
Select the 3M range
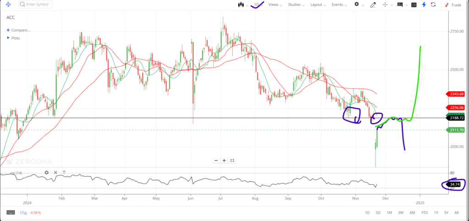[x=401, y=213]
